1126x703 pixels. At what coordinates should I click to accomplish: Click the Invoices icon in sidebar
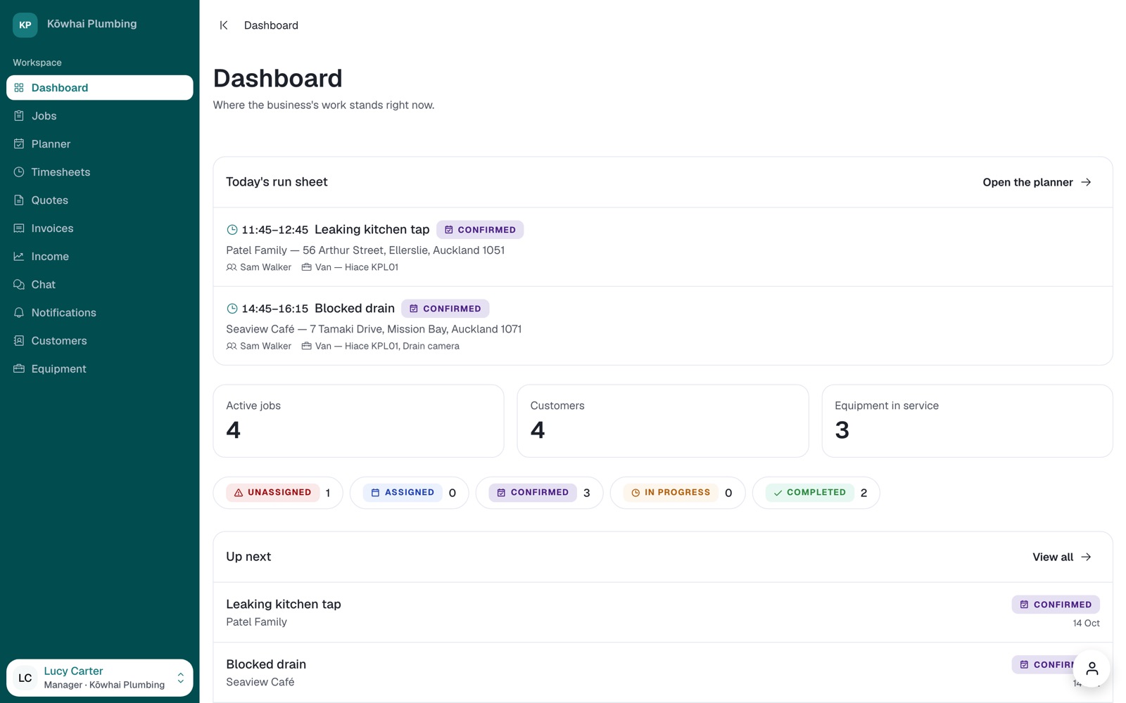tap(19, 228)
